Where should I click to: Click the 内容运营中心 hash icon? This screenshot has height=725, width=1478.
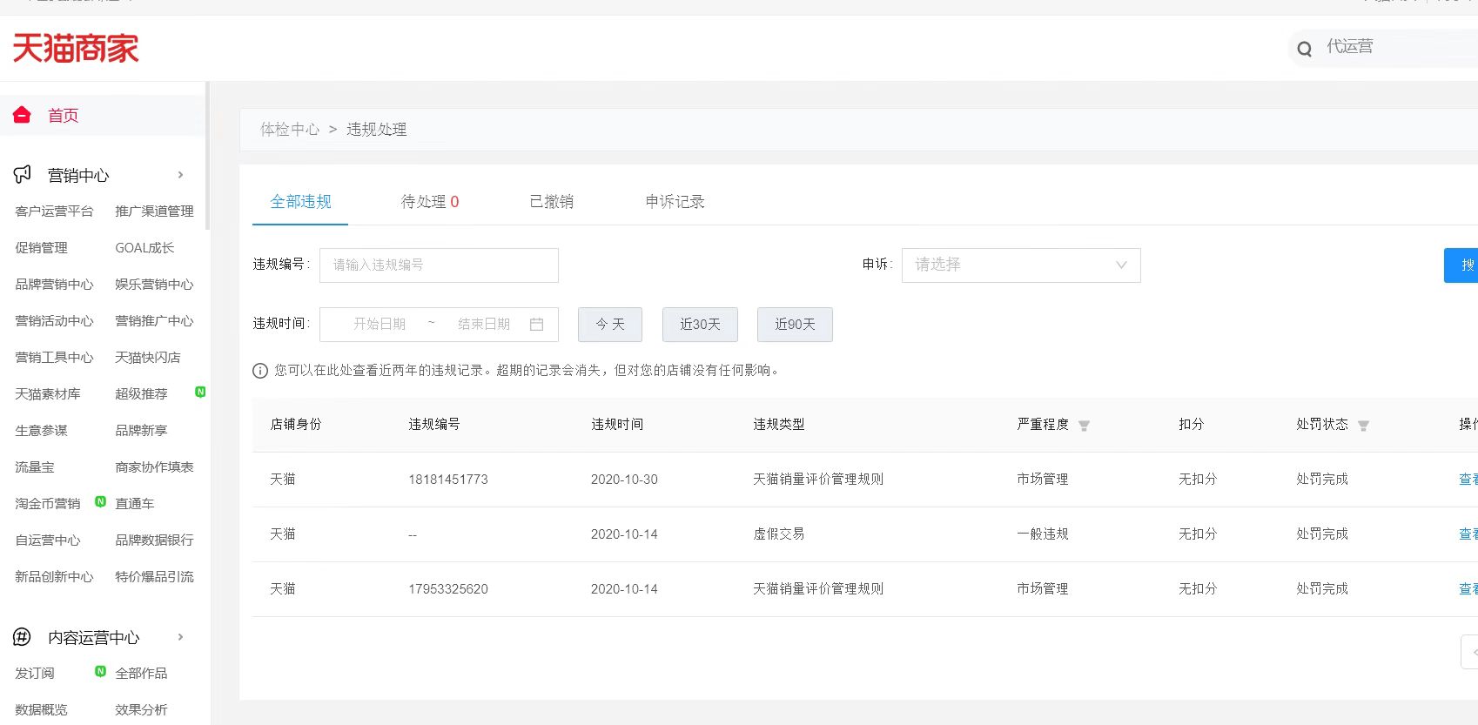coord(22,637)
